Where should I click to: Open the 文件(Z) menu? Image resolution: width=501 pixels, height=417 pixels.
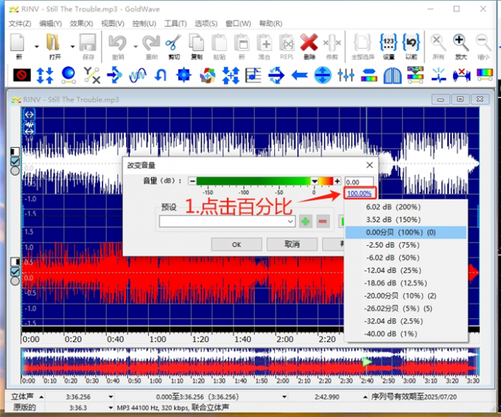point(20,24)
